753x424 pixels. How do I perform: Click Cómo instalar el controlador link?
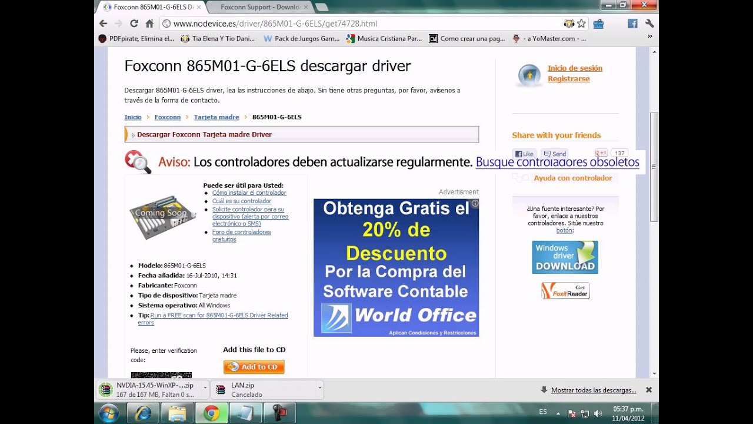point(249,193)
